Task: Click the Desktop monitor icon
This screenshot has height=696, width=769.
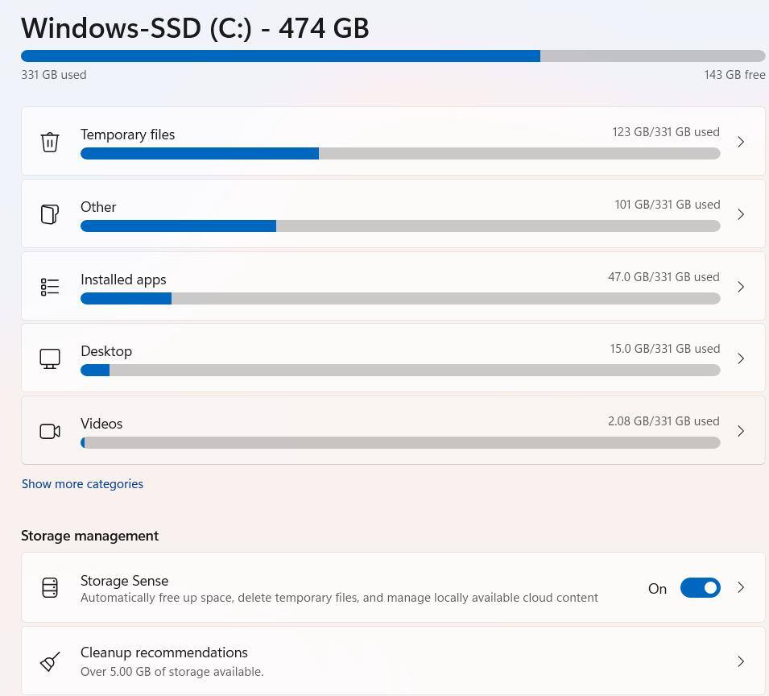Action: click(50, 358)
